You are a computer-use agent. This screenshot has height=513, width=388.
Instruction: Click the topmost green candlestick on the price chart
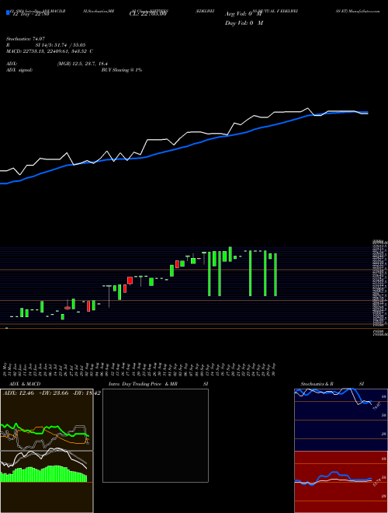tap(230, 254)
